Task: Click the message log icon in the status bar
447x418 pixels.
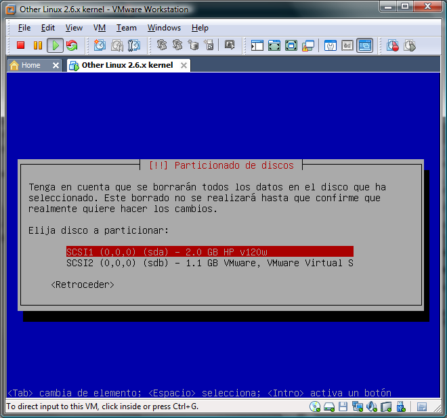Action: point(422,407)
